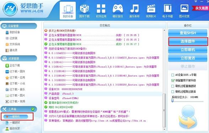Select 我的设备 in the sidebar
This screenshot has height=133, width=209.
coord(13,32)
